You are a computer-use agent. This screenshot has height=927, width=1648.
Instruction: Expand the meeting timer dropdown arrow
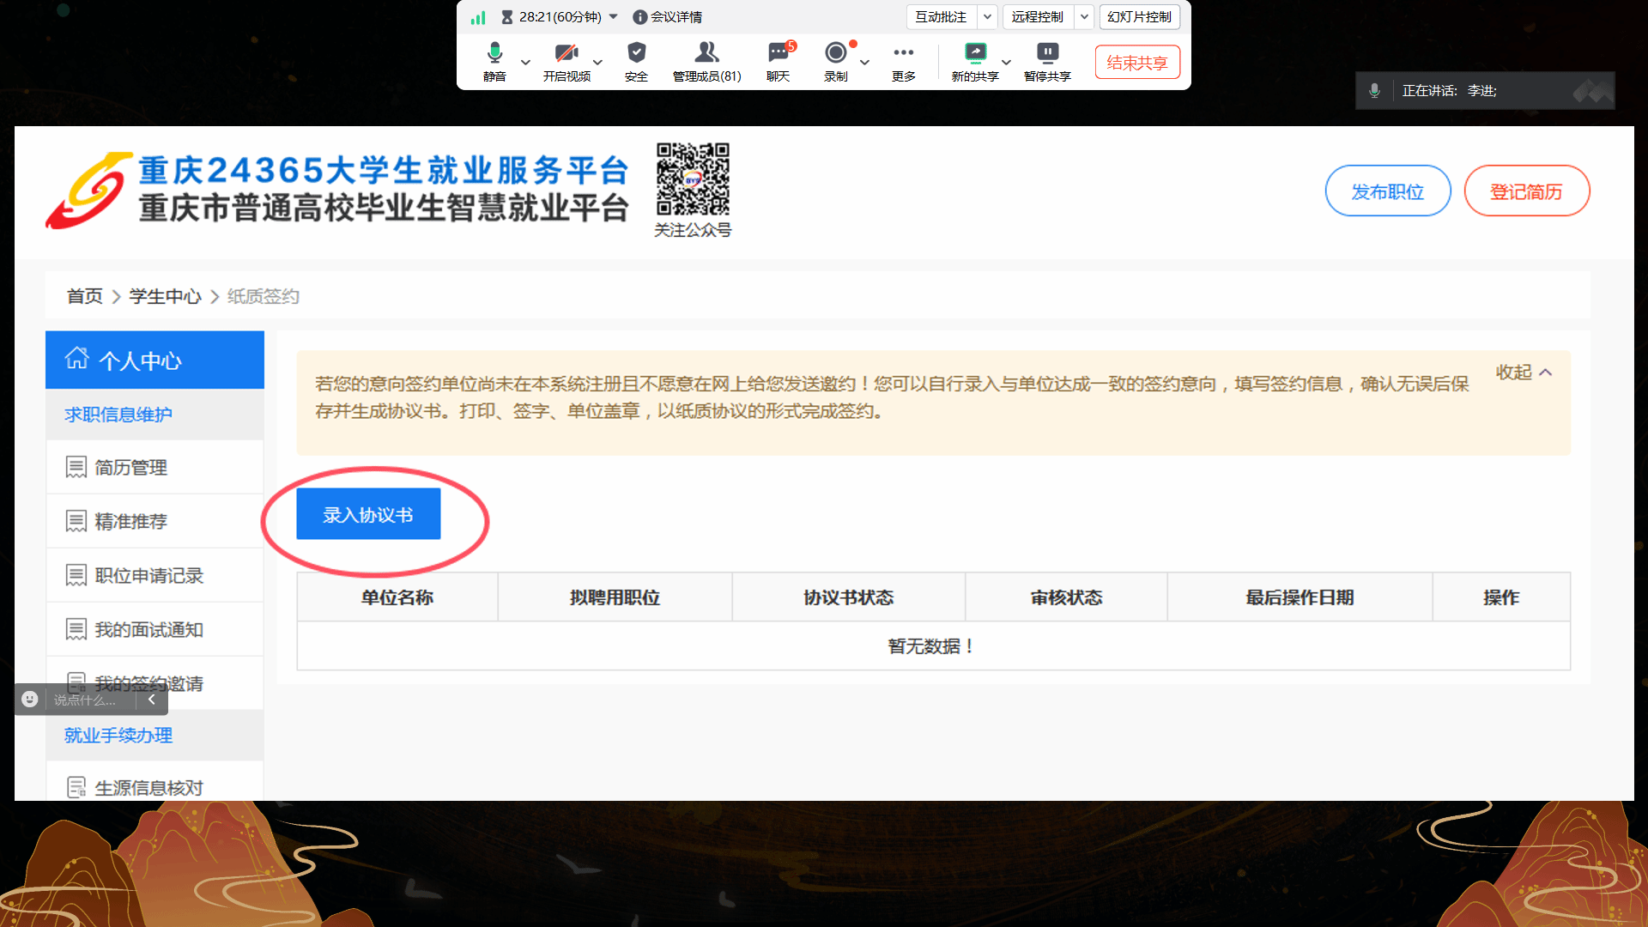pos(614,16)
